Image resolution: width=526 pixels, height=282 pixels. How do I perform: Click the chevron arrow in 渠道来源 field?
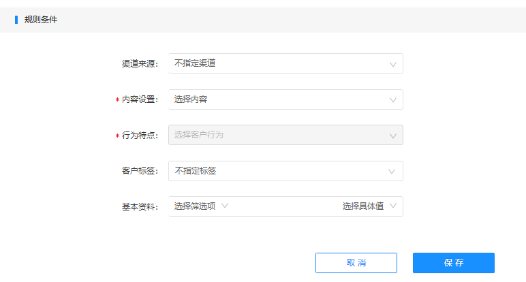click(x=393, y=65)
